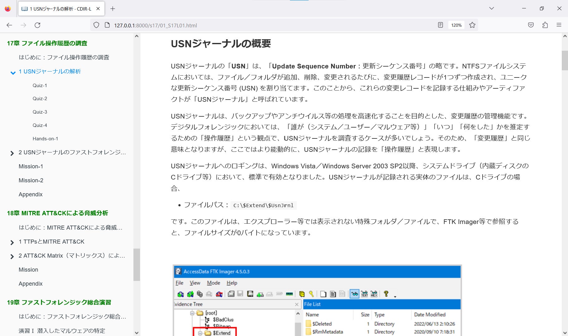Open the Quiz-3 sidebar link

(40, 112)
